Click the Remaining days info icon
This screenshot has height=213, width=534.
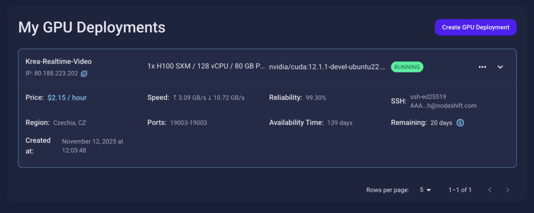[460, 123]
